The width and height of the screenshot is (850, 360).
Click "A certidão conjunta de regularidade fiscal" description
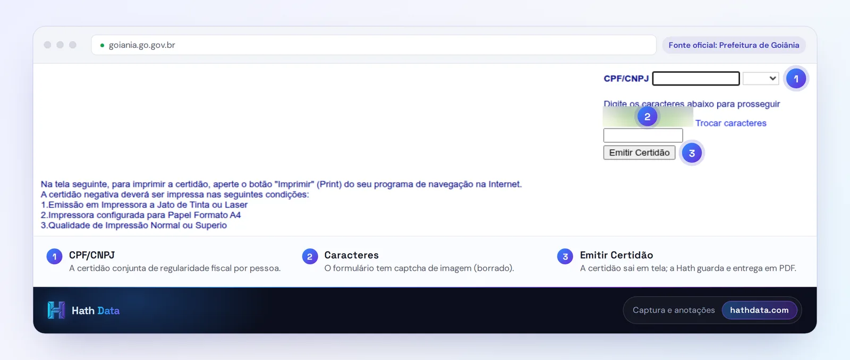[x=175, y=268]
